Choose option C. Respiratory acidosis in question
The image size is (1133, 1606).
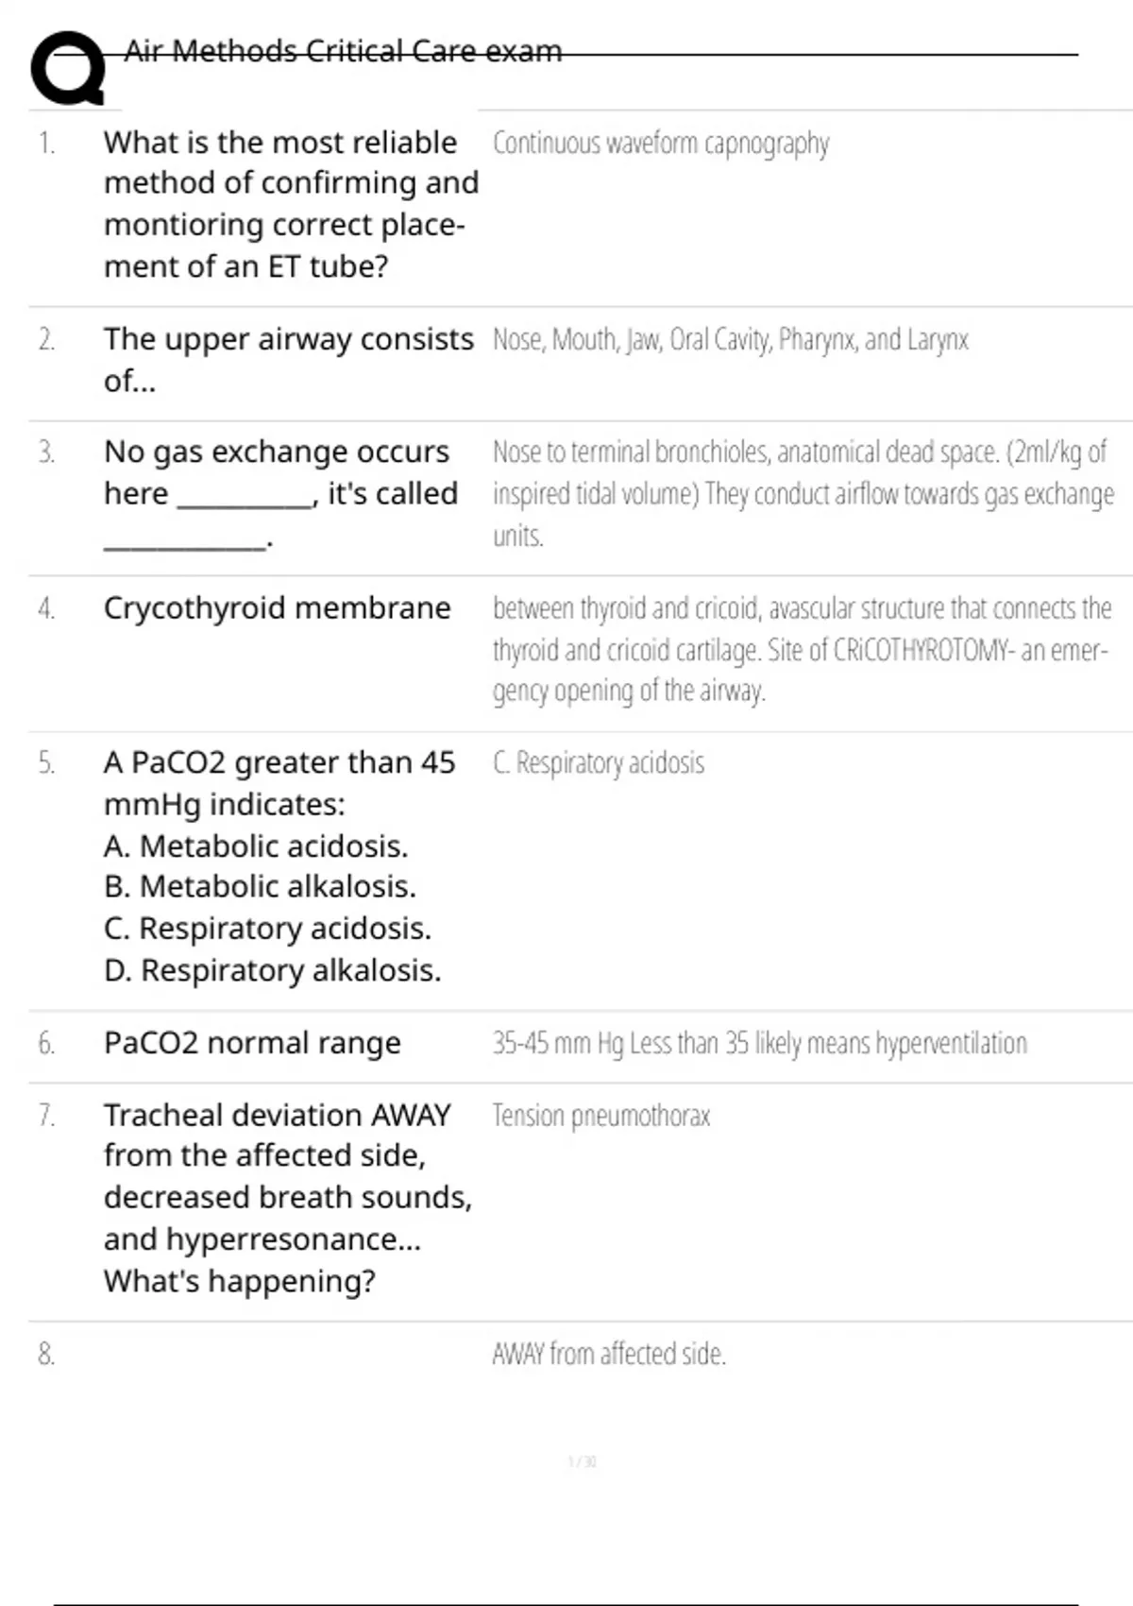(267, 929)
